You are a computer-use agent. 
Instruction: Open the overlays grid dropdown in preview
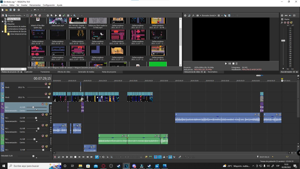(x=222, y=16)
